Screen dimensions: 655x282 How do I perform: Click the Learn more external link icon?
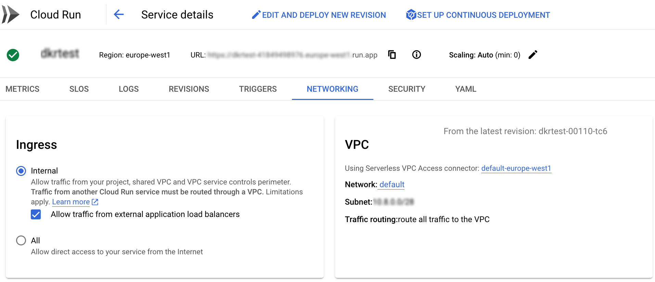[95, 202]
